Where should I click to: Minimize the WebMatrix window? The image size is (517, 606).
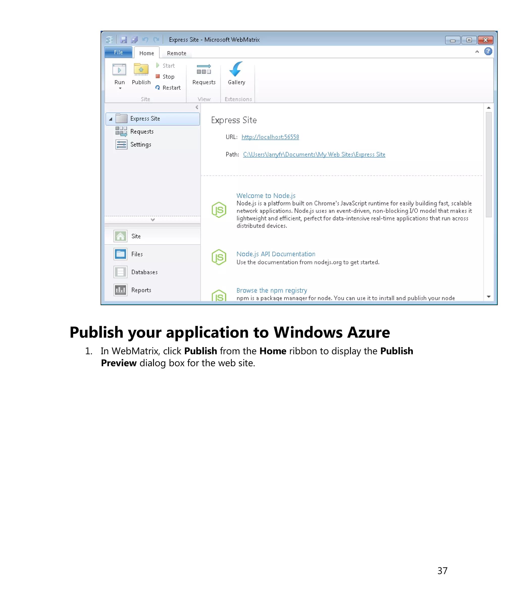(x=453, y=40)
